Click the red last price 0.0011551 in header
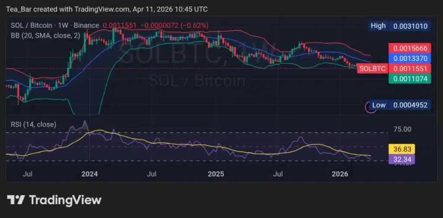 click(x=119, y=26)
